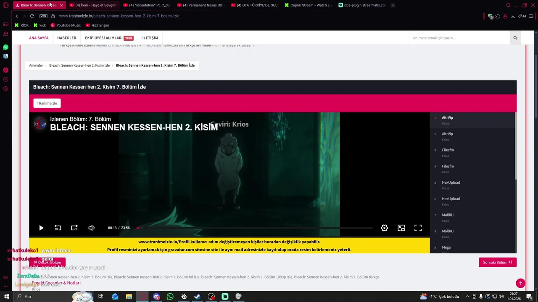Viewport: 538px width, 302px height.
Task: Select MailRU source number 7
Action: (473, 217)
